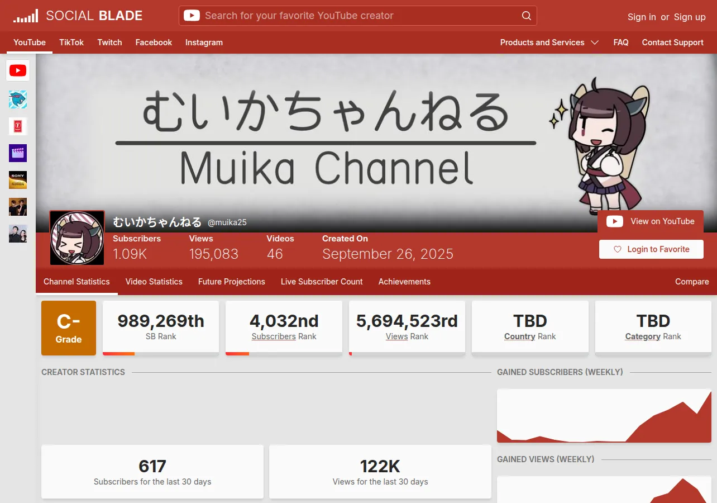Click the GAINED SUBSCRIBERS (WEEKLY) heading

point(560,372)
